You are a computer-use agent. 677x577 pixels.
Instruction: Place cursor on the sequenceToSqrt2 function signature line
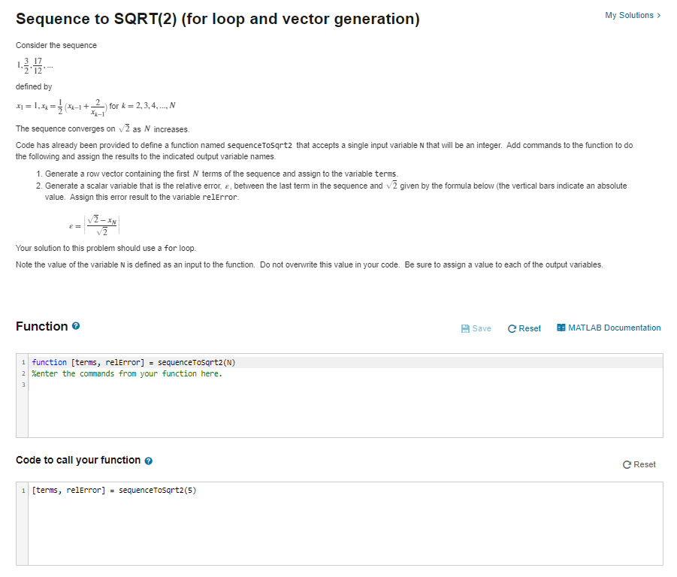coord(135,362)
